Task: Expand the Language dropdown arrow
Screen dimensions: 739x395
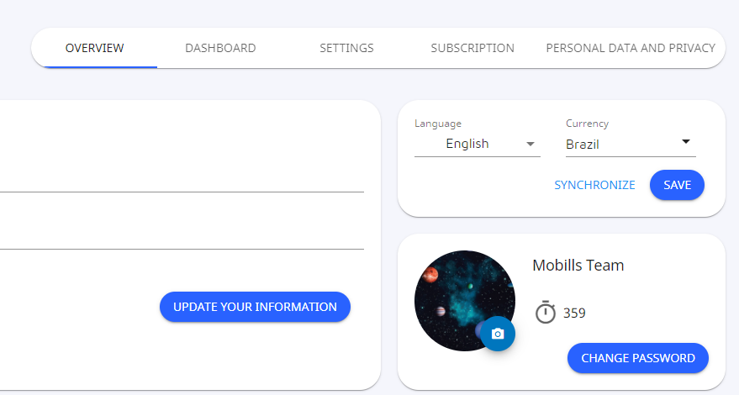Action: 530,144
